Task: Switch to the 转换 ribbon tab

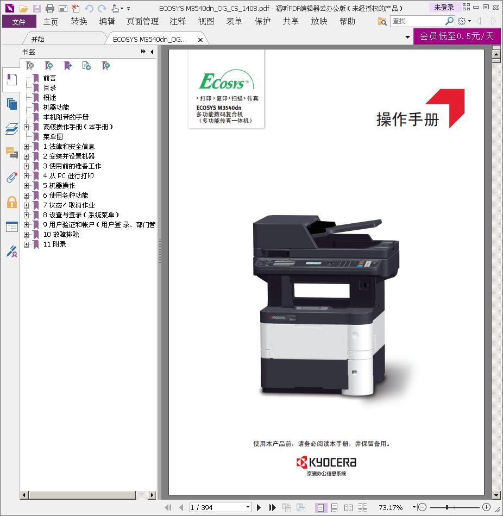Action: coord(79,22)
